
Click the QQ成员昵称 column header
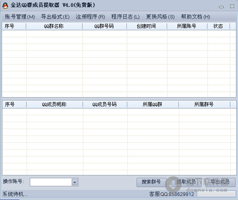(54, 104)
